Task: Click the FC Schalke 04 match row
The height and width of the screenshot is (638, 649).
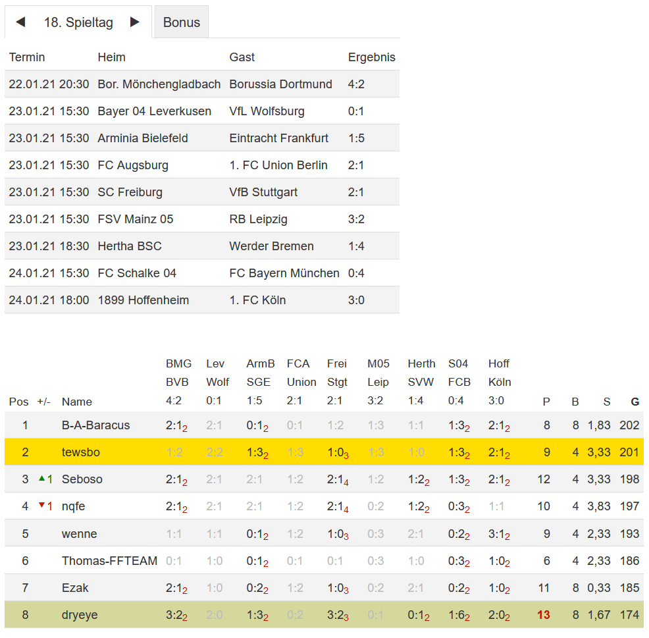Action: tap(201, 273)
